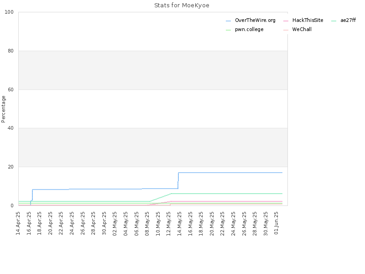Click the 12.May.25 date label
This screenshot has height=274, width=365.
pyautogui.click(x=169, y=224)
